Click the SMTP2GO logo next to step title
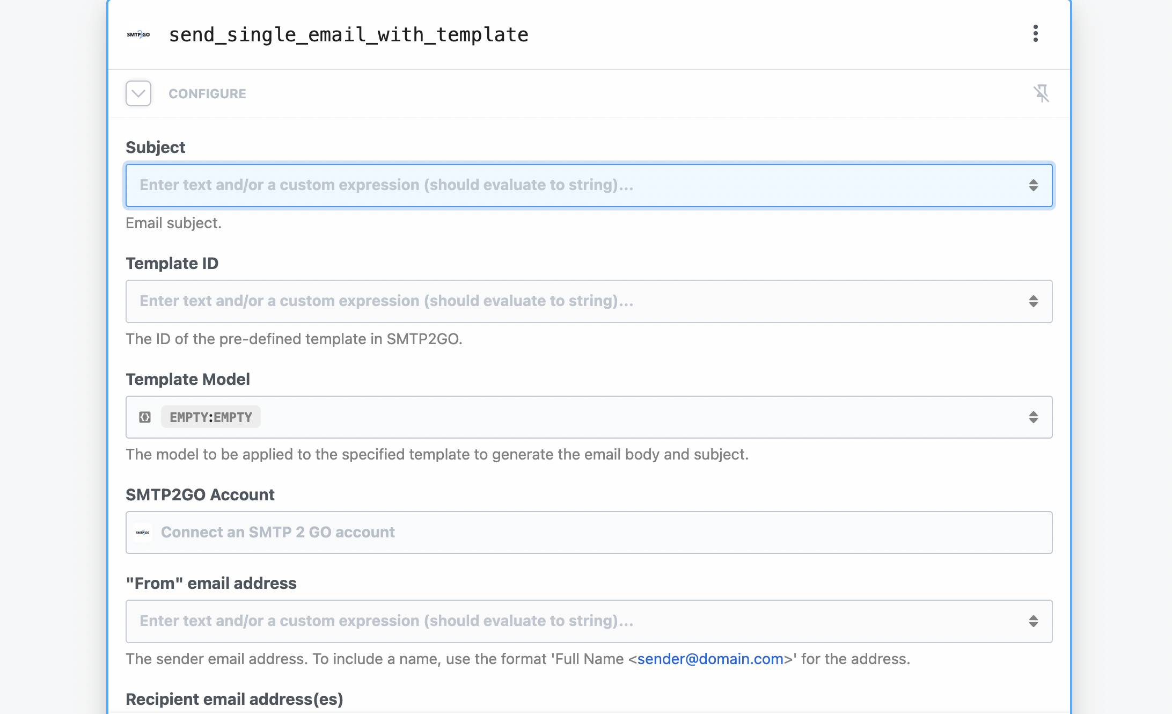This screenshot has height=714, width=1172. tap(138, 34)
